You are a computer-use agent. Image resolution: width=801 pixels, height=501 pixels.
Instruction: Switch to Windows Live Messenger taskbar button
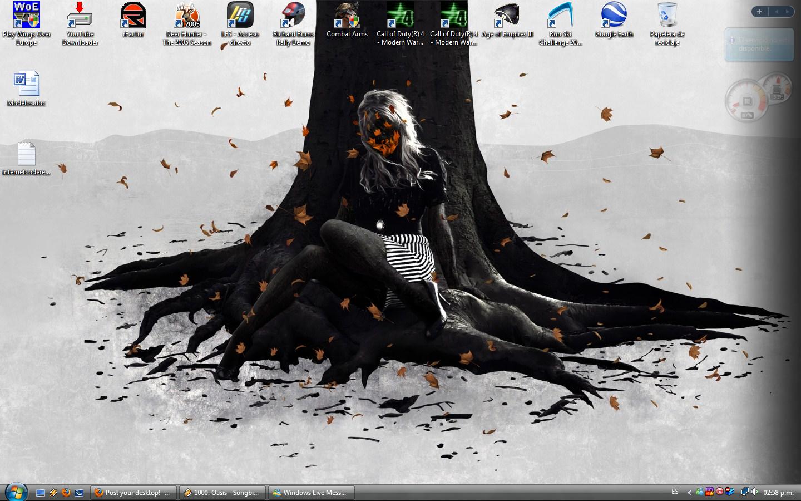point(311,493)
